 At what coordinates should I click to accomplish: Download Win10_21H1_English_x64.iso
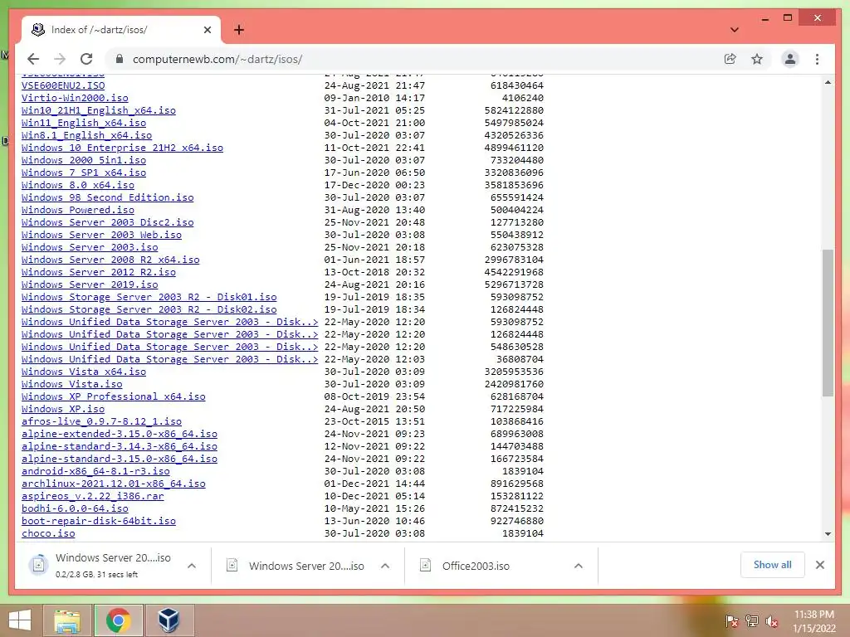[99, 110]
